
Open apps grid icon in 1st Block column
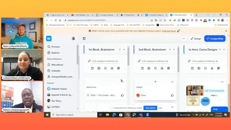click(118, 68)
